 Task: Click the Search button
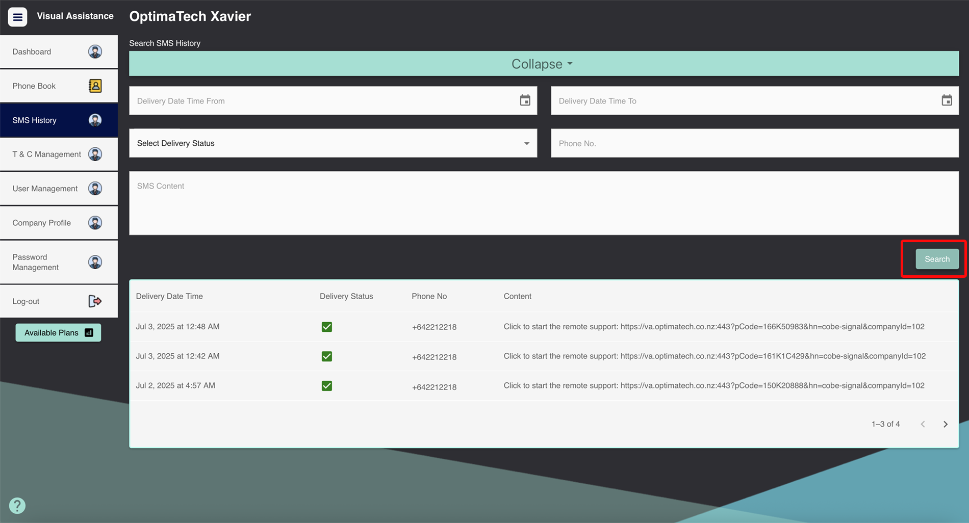[x=937, y=259]
